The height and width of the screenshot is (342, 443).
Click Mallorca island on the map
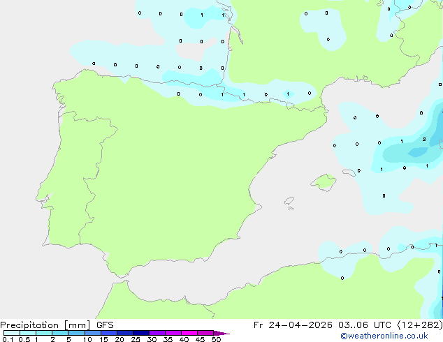point(324,182)
